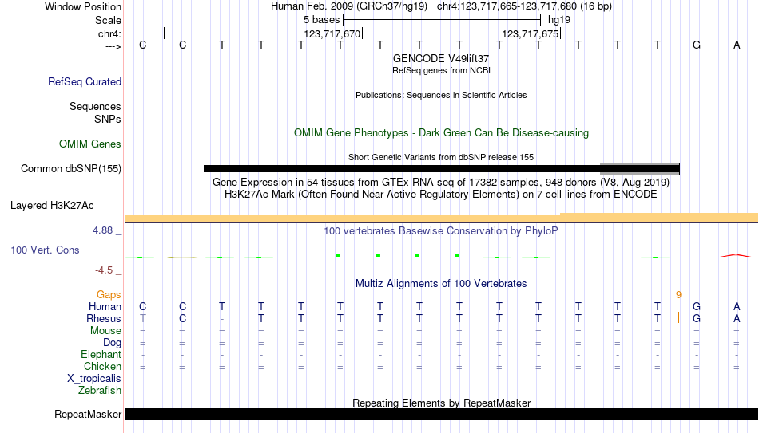Click the chr4: ruler label
This screenshot has width=759, height=433.
pos(110,33)
